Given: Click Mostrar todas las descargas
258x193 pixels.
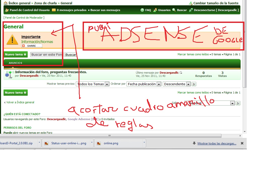Looking at the screenshot, I should (x=217, y=143).
